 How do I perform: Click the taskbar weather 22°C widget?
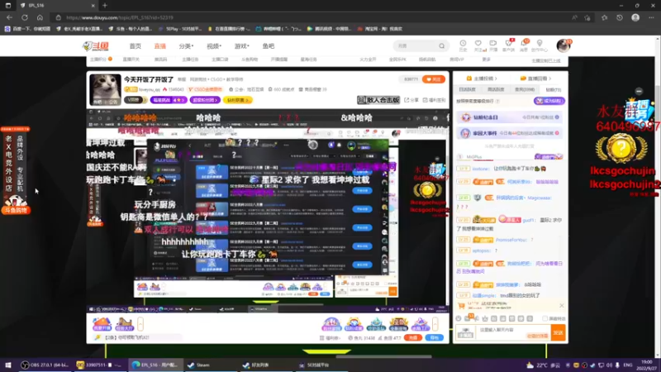[x=543, y=365]
